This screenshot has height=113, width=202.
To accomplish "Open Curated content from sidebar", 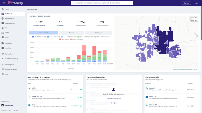I will click(10, 23).
